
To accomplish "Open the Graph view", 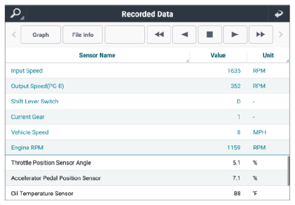I will (41, 34).
